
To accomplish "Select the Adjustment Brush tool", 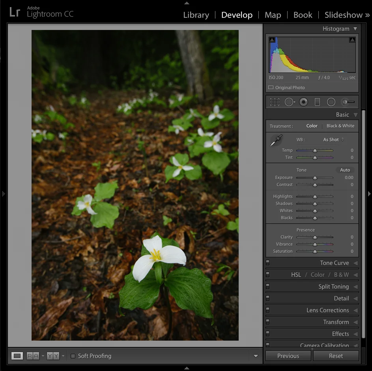I will [x=348, y=102].
